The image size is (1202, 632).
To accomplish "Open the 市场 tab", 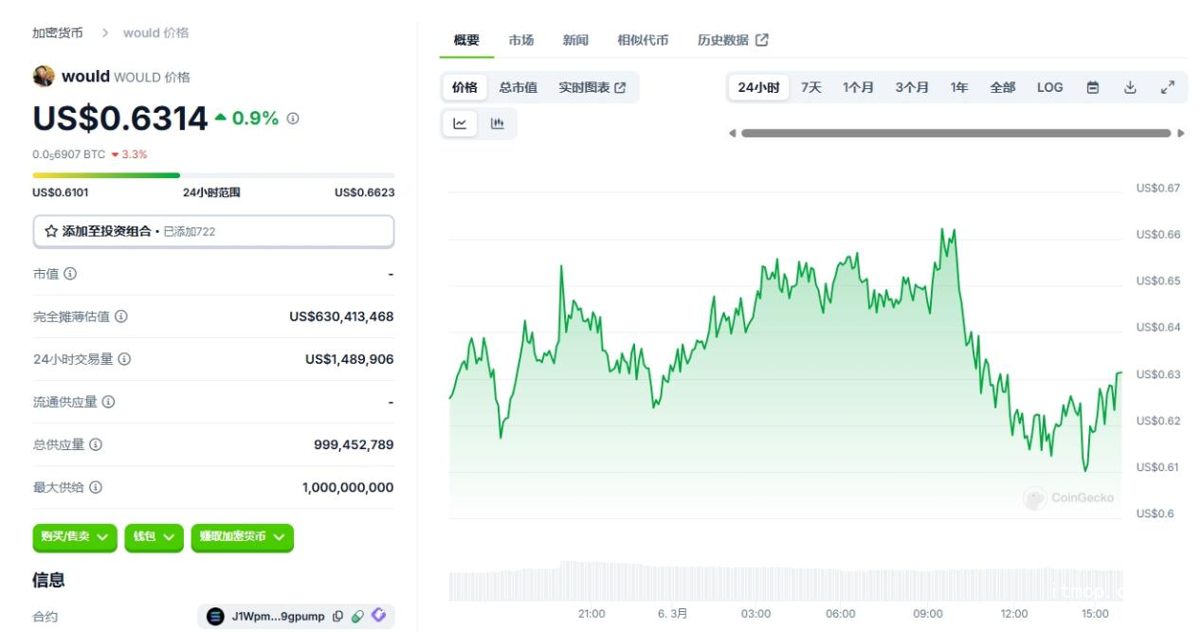I will click(521, 40).
